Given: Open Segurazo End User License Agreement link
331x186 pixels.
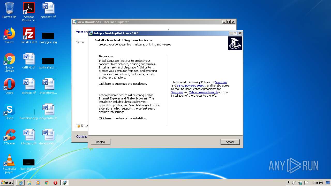Looking at the screenshot, I should click(x=177, y=92).
